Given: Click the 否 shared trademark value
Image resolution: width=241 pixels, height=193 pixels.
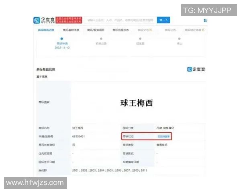Looking at the screenshot, I should coord(74,145).
